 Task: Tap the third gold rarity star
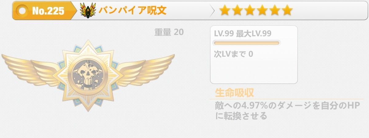point(250,10)
